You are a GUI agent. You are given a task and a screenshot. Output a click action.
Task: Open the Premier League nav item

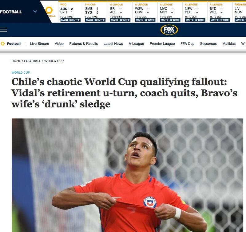click(x=162, y=43)
